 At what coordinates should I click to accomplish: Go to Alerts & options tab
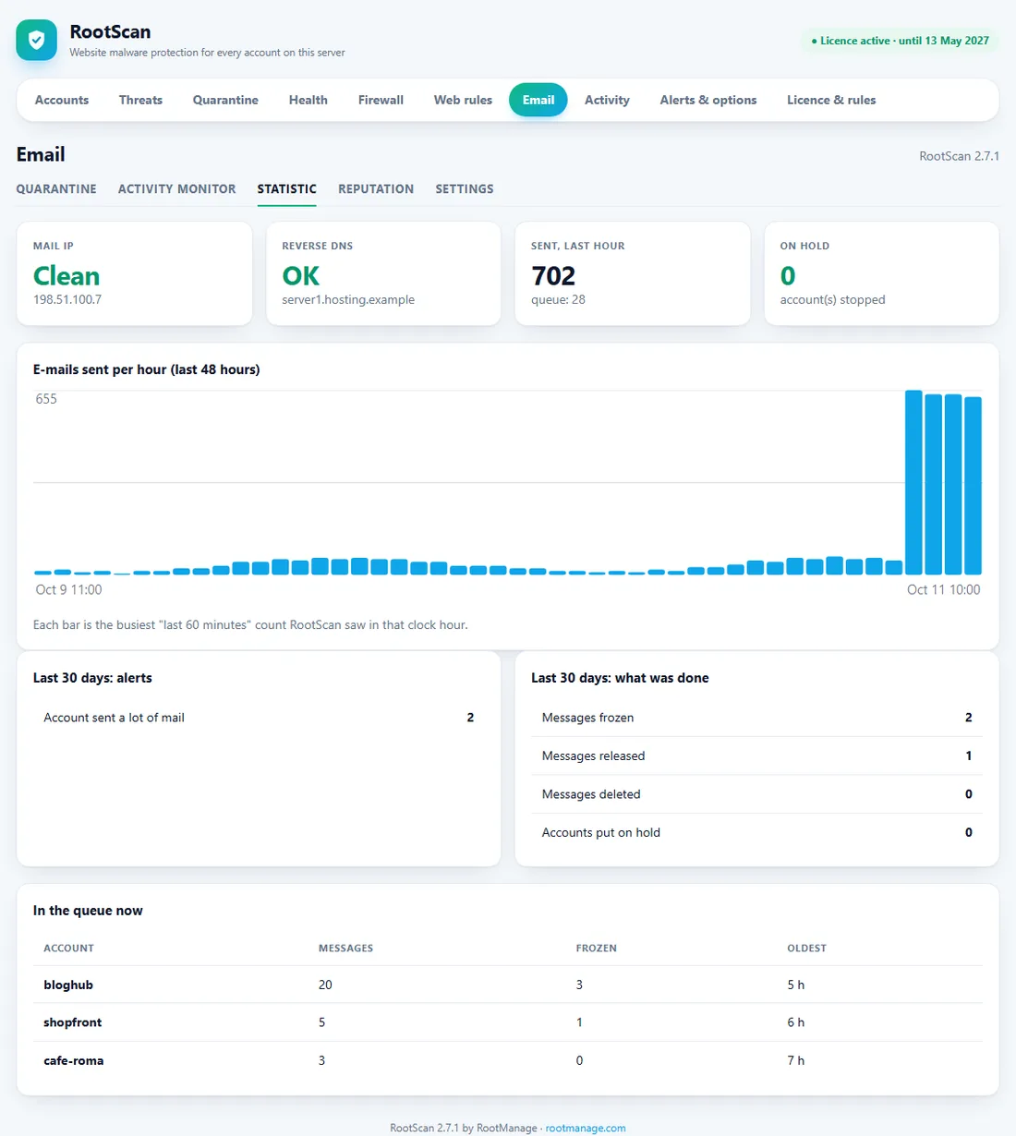point(708,100)
